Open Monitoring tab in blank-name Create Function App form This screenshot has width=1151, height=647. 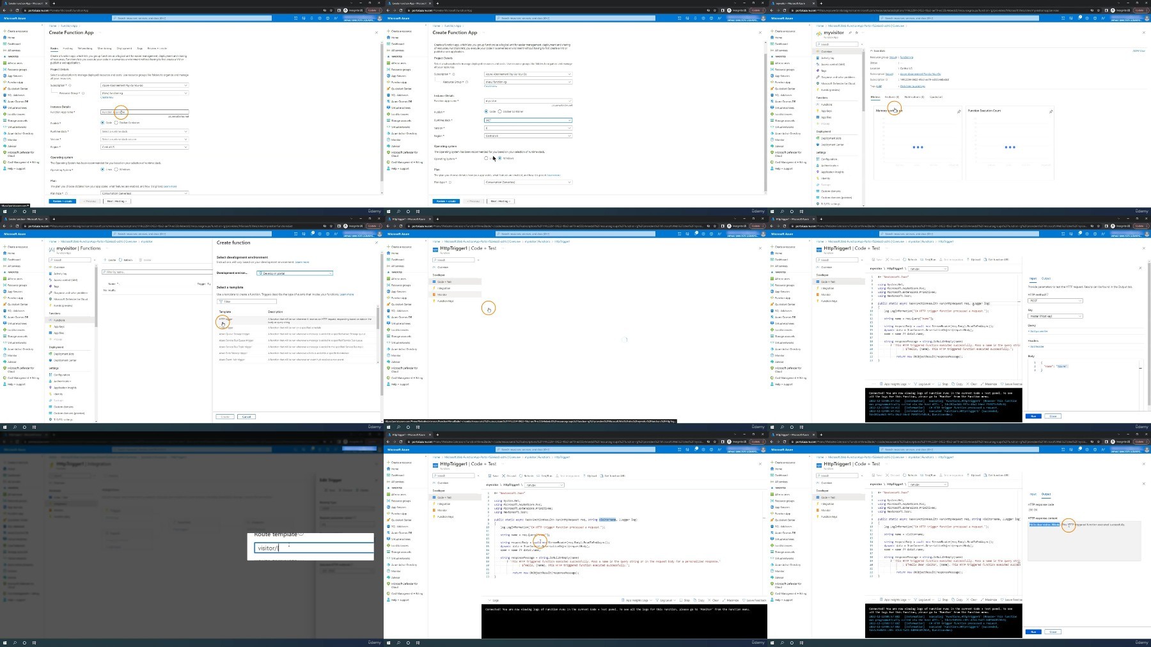click(104, 48)
